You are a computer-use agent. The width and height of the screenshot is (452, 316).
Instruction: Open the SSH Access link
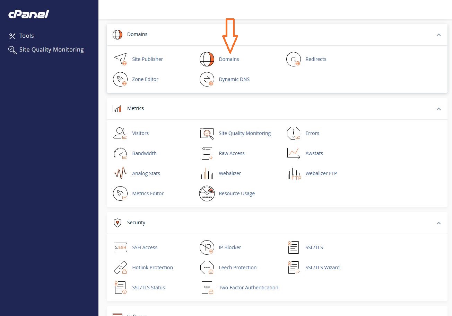coord(145,247)
